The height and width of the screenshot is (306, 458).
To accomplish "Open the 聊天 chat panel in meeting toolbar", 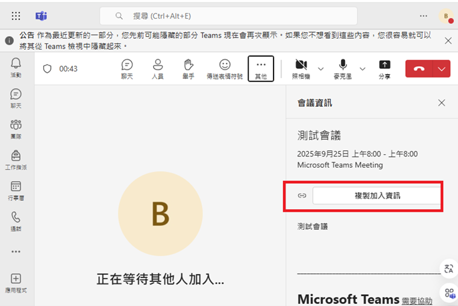I will pos(126,68).
